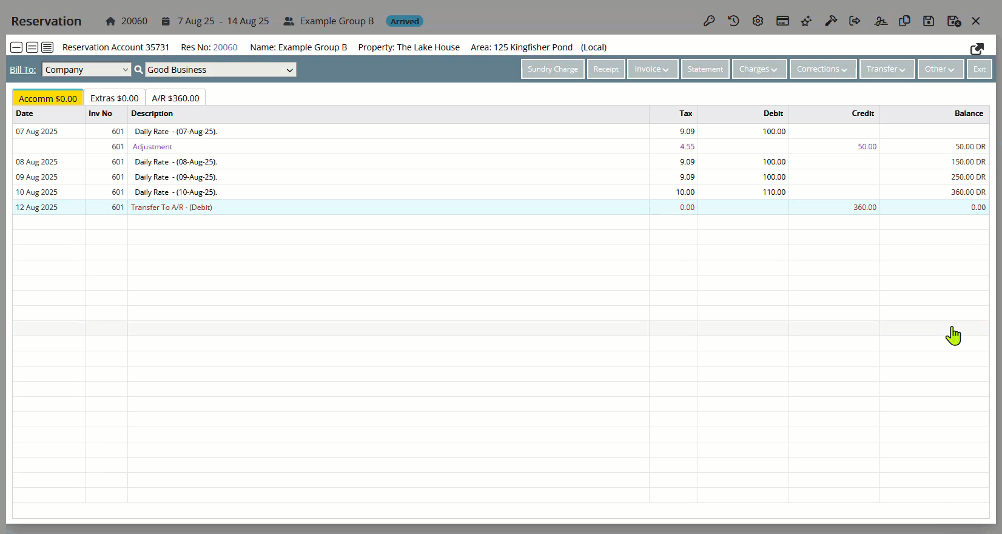Click the save floppy disk icon
This screenshot has width=1002, height=534.
929,21
